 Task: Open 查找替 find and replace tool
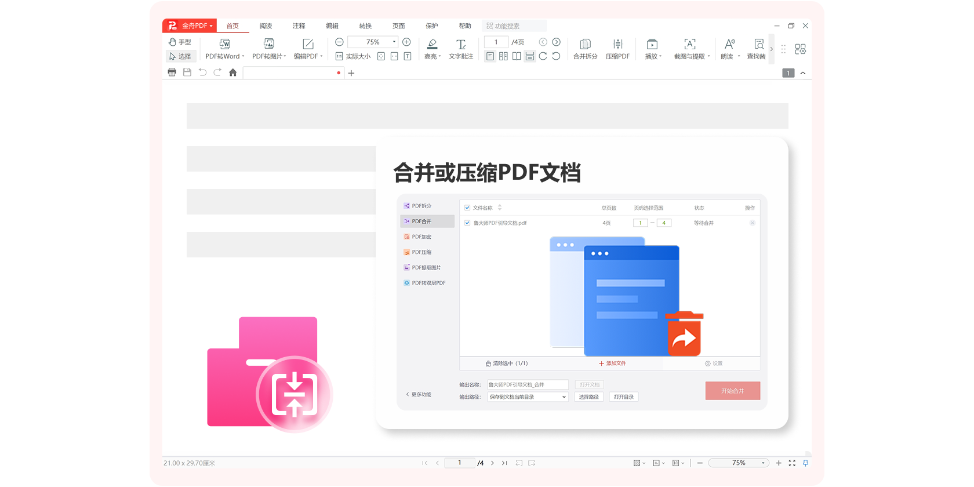tap(757, 49)
